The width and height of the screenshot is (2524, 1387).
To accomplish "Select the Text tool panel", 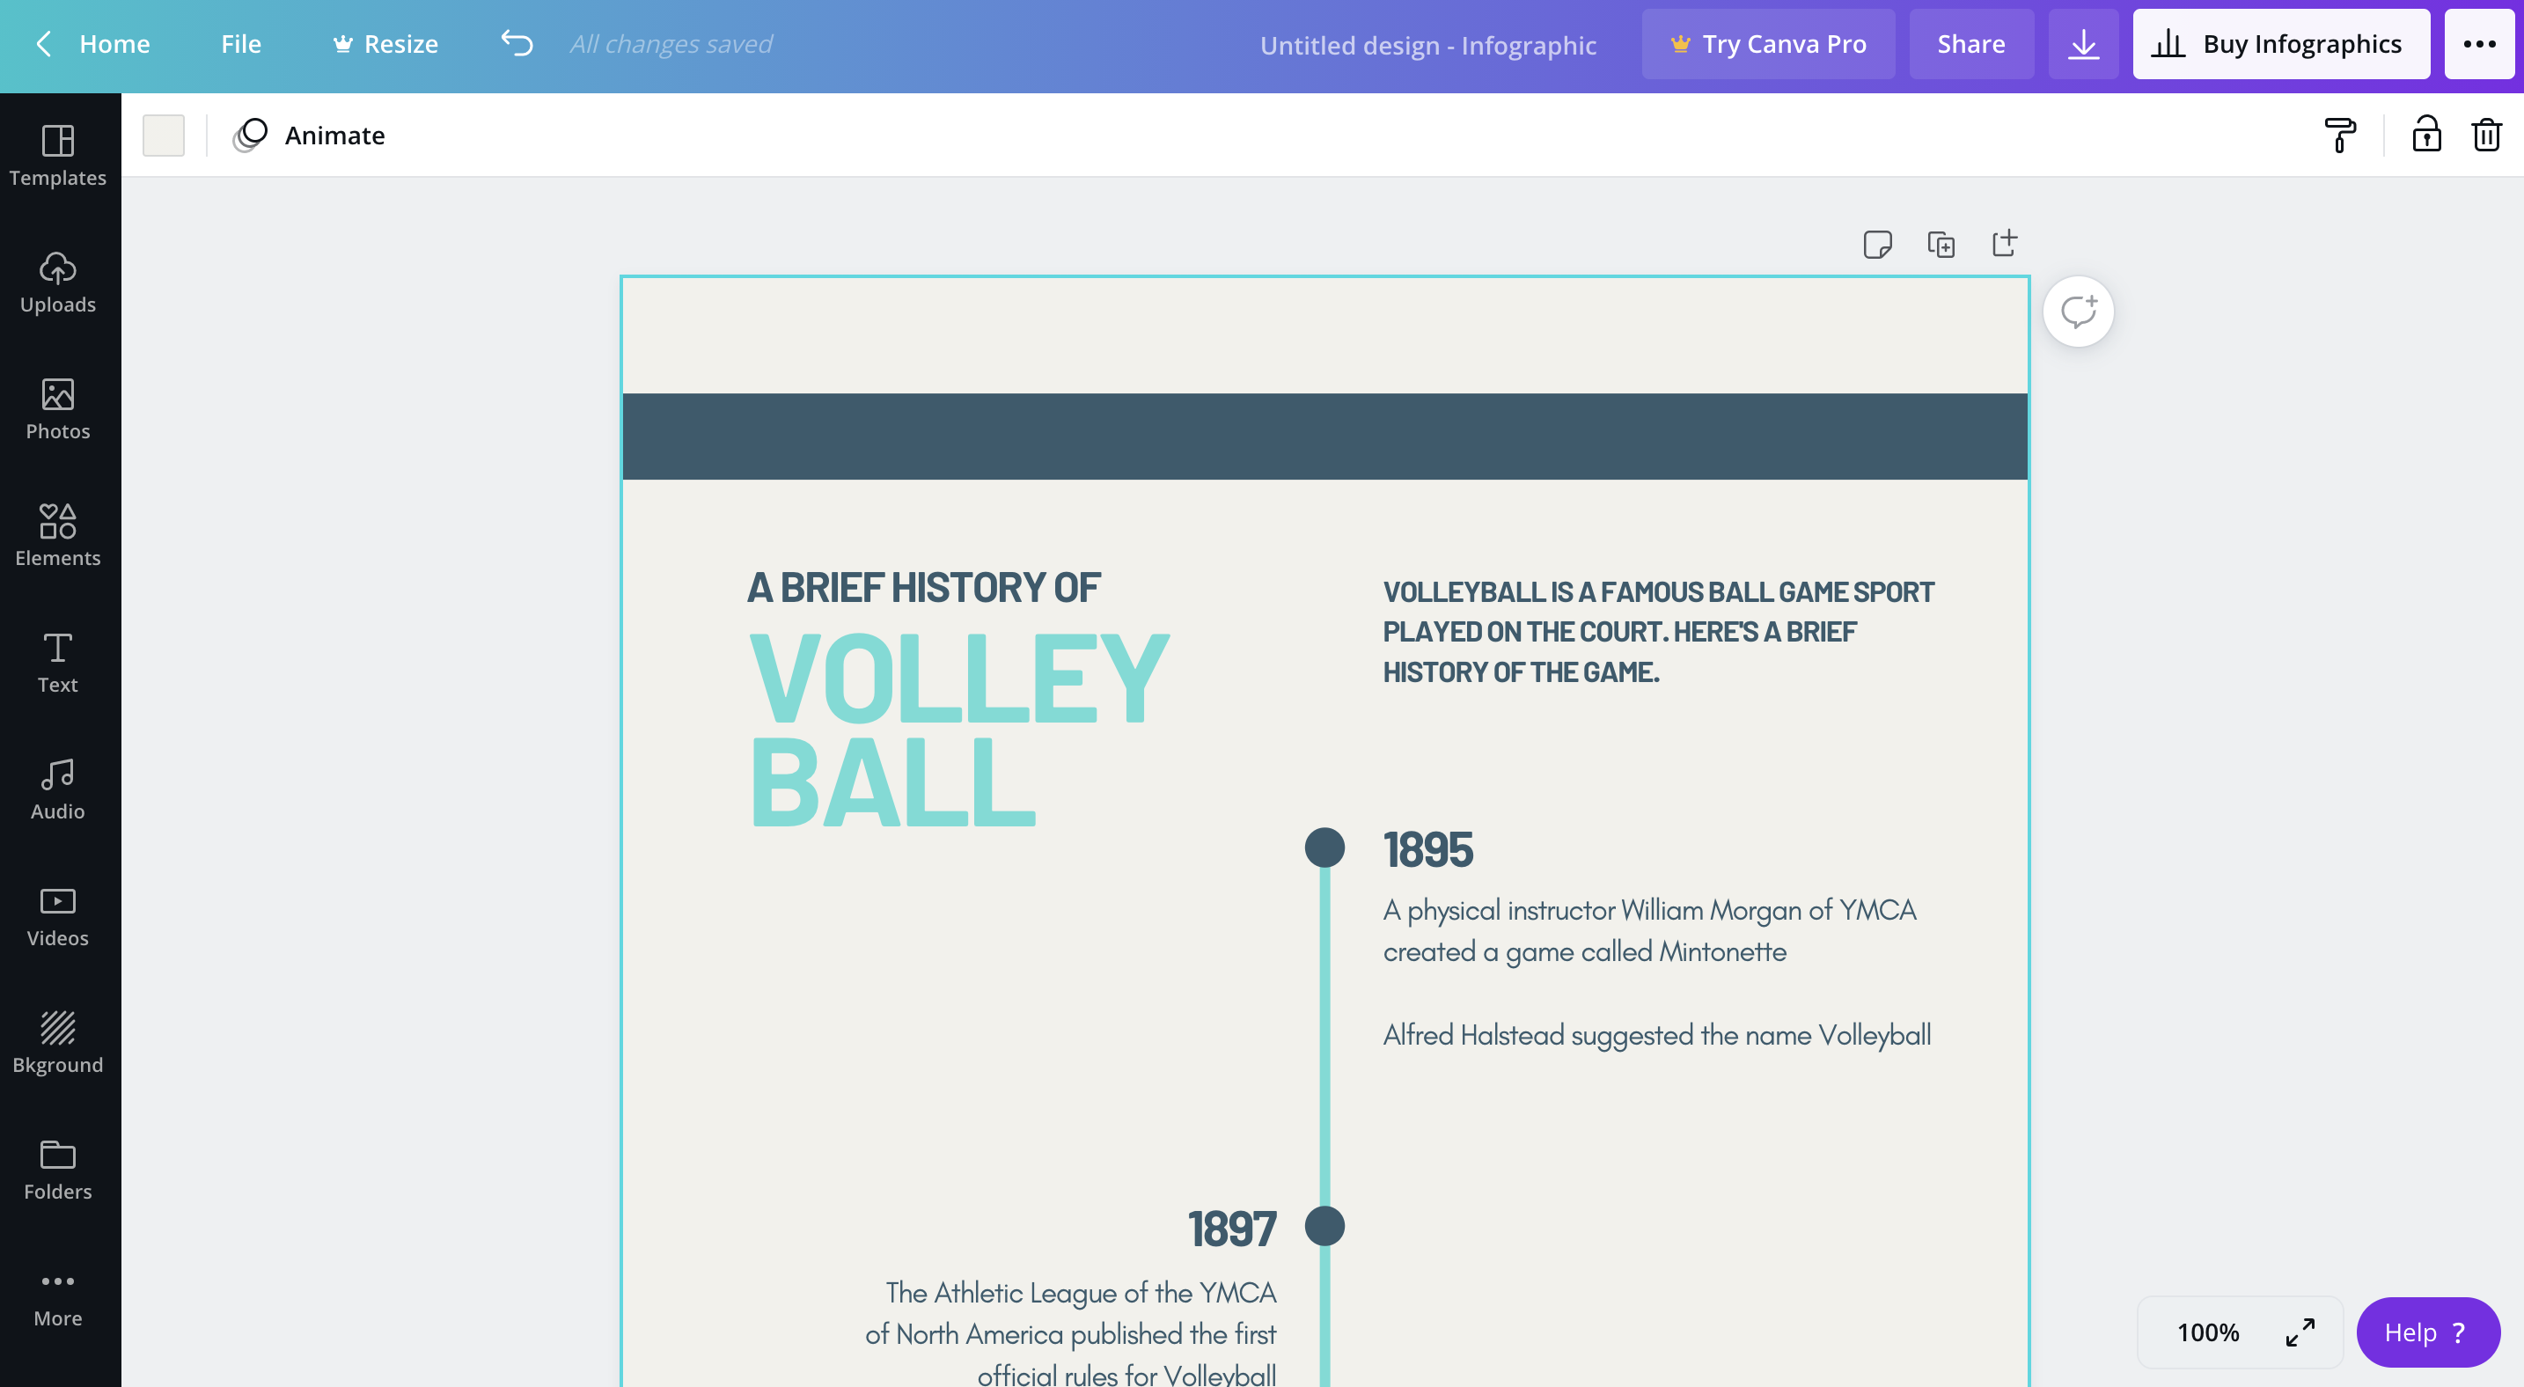I will tap(58, 661).
